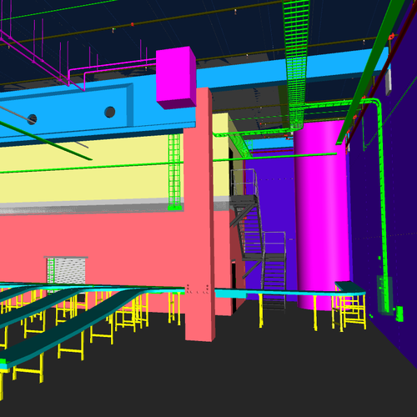
Task: Select the magenta box mounted on the blue beam
Action: pyautogui.click(x=176, y=78)
